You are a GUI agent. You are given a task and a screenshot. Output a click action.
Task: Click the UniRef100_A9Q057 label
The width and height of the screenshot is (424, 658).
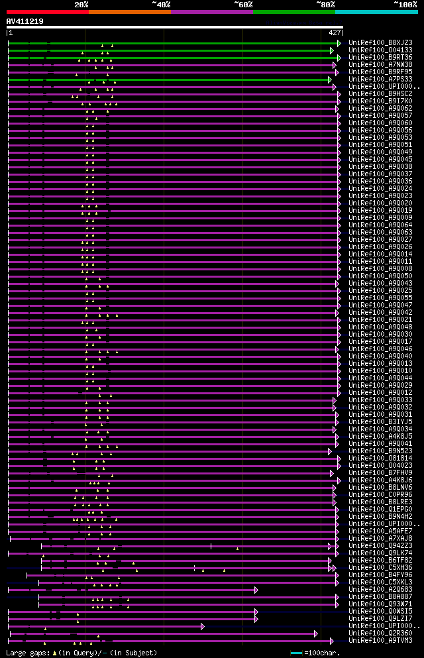380,115
